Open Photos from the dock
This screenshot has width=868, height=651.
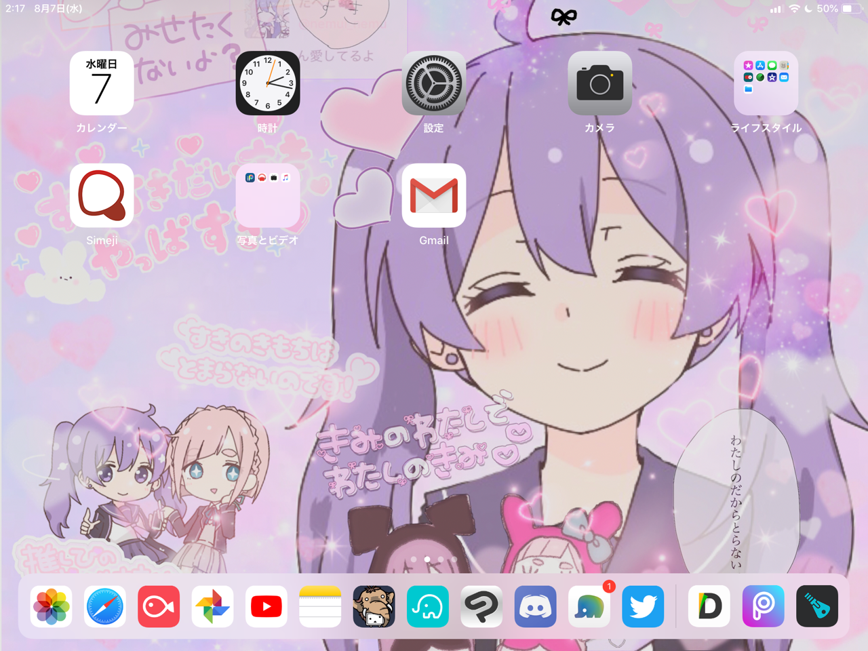[52, 606]
